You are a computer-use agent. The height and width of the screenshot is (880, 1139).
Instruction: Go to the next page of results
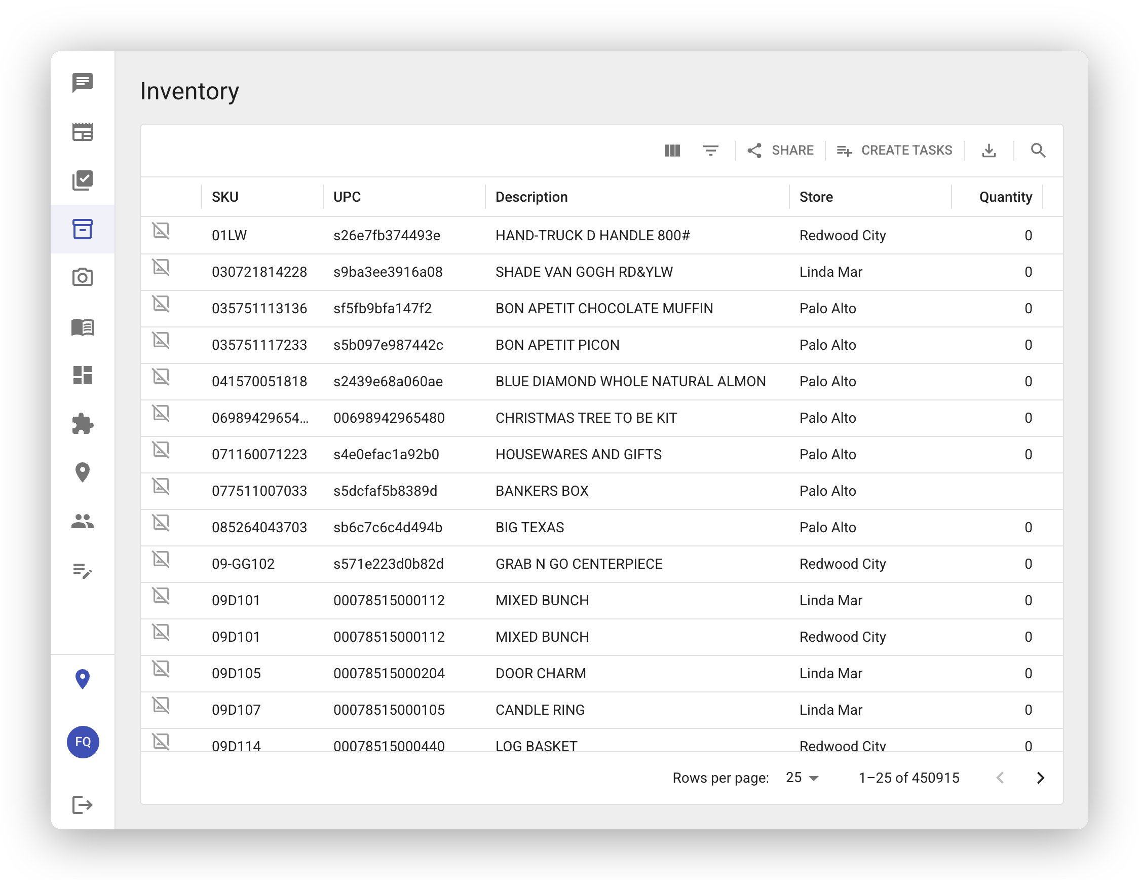pyautogui.click(x=1040, y=778)
